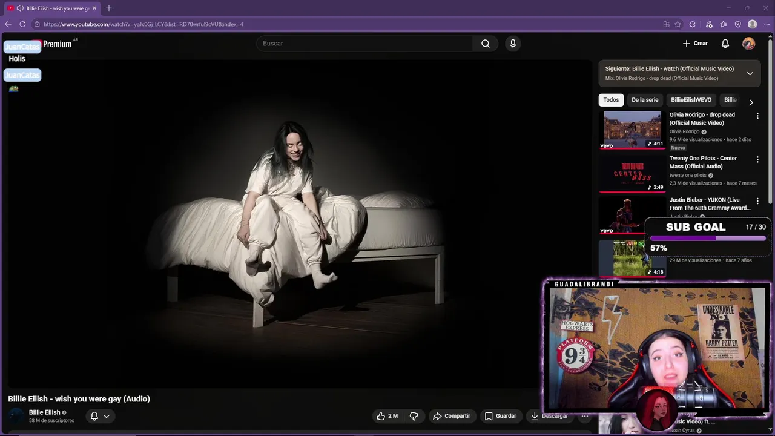Open Twenty One Pilots Center Mass thumbnail
This screenshot has height=436, width=775.
(x=632, y=173)
